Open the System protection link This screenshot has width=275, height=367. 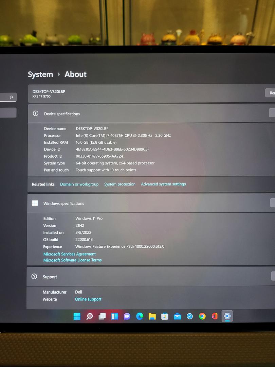pyautogui.click(x=120, y=184)
